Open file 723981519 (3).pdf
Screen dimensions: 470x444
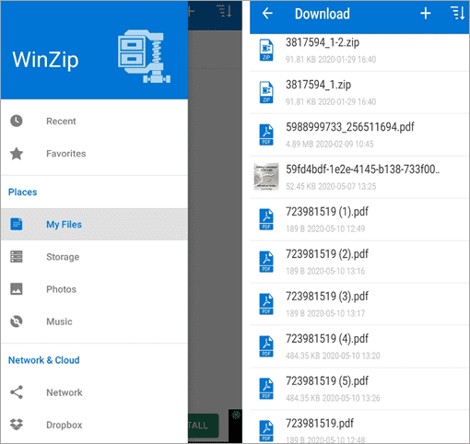[x=359, y=304]
